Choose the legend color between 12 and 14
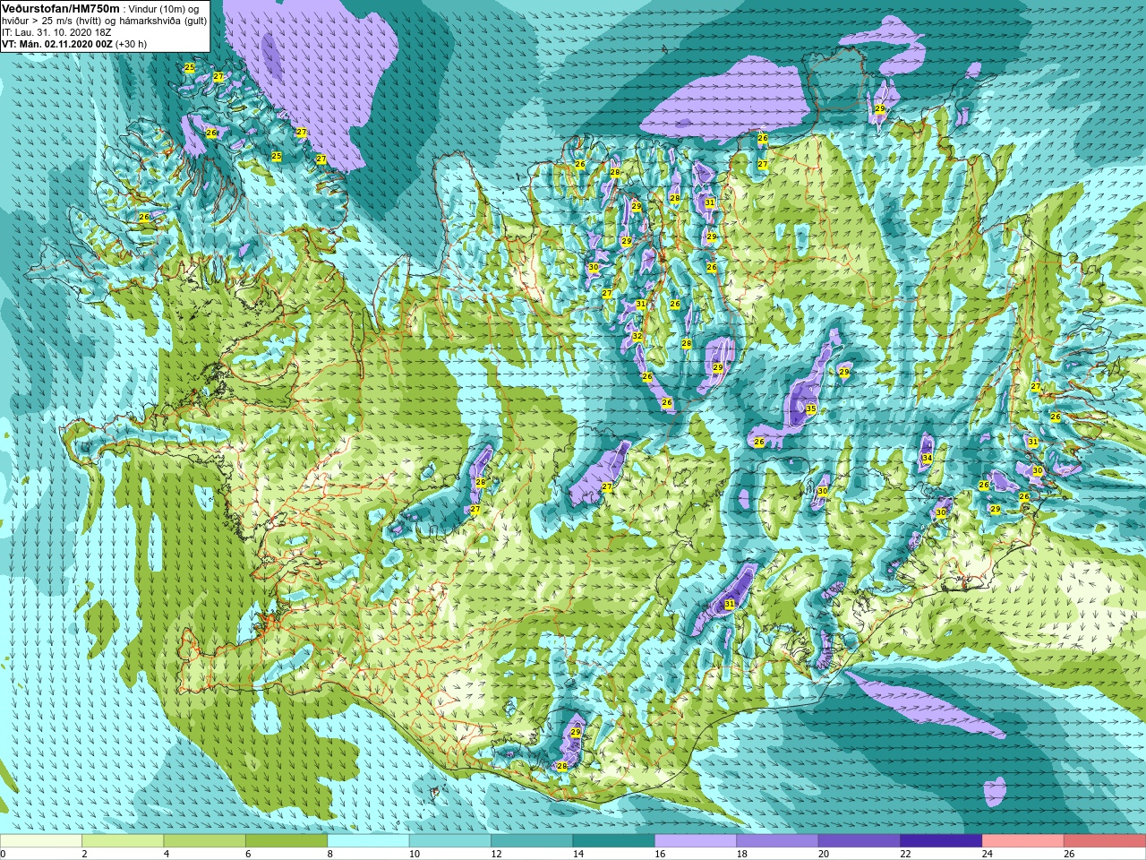The image size is (1146, 860). 532,841
